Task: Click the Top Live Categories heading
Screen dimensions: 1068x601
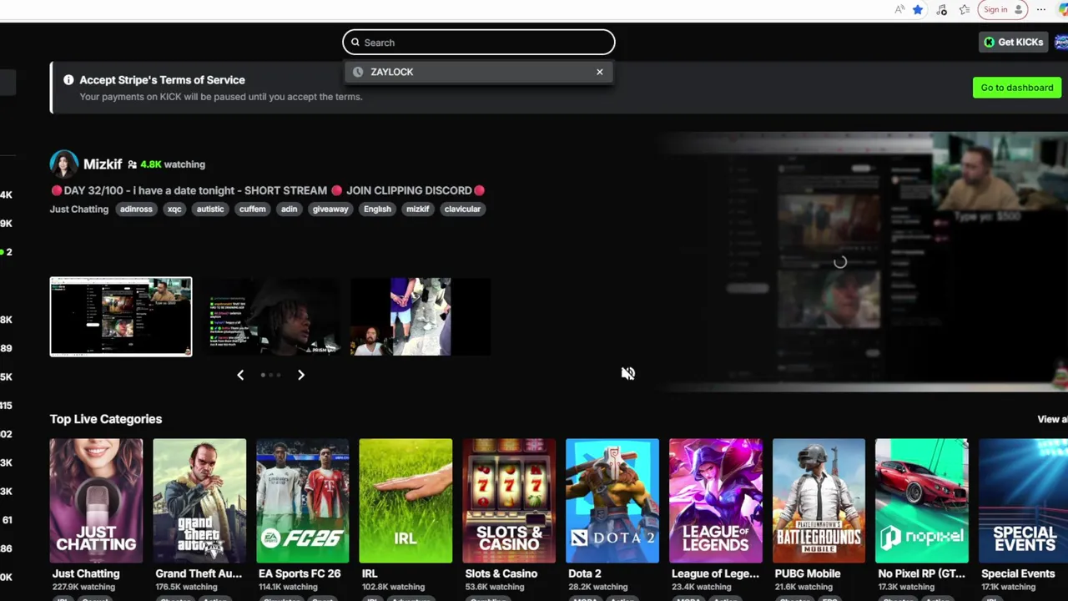Action: (x=106, y=419)
